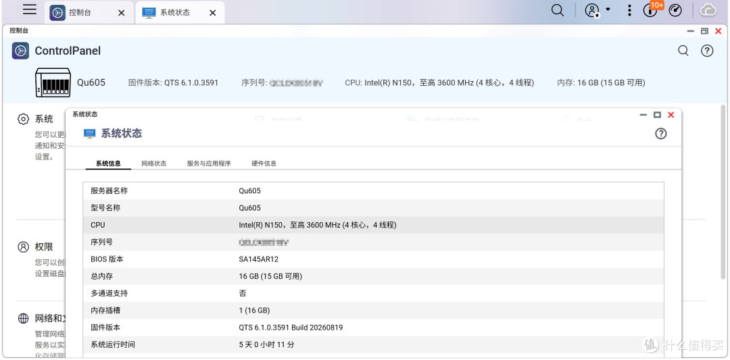Expand the user account dropdown arrow
Image resolution: width=730 pixels, height=360 pixels.
tap(608, 9)
